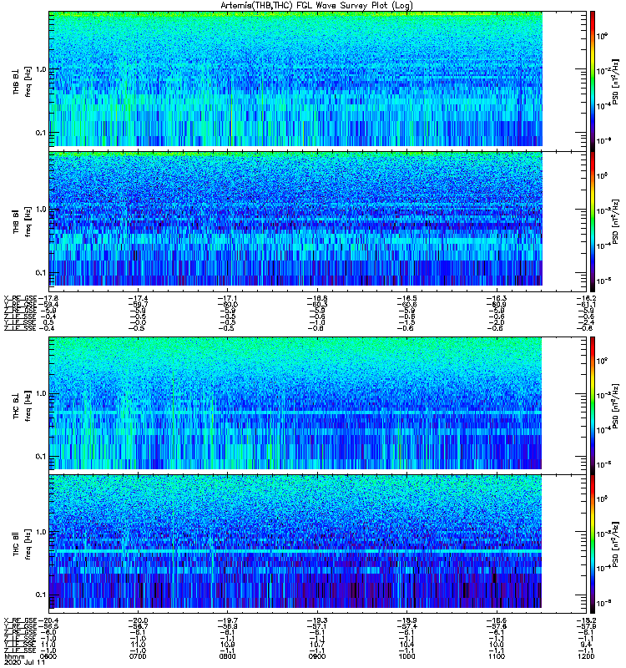The height and width of the screenshot is (668, 626).
Task: Click the PSD color bar beside THC B-parallel panel
Action: [593, 544]
